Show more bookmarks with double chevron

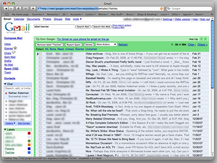tap(211, 14)
